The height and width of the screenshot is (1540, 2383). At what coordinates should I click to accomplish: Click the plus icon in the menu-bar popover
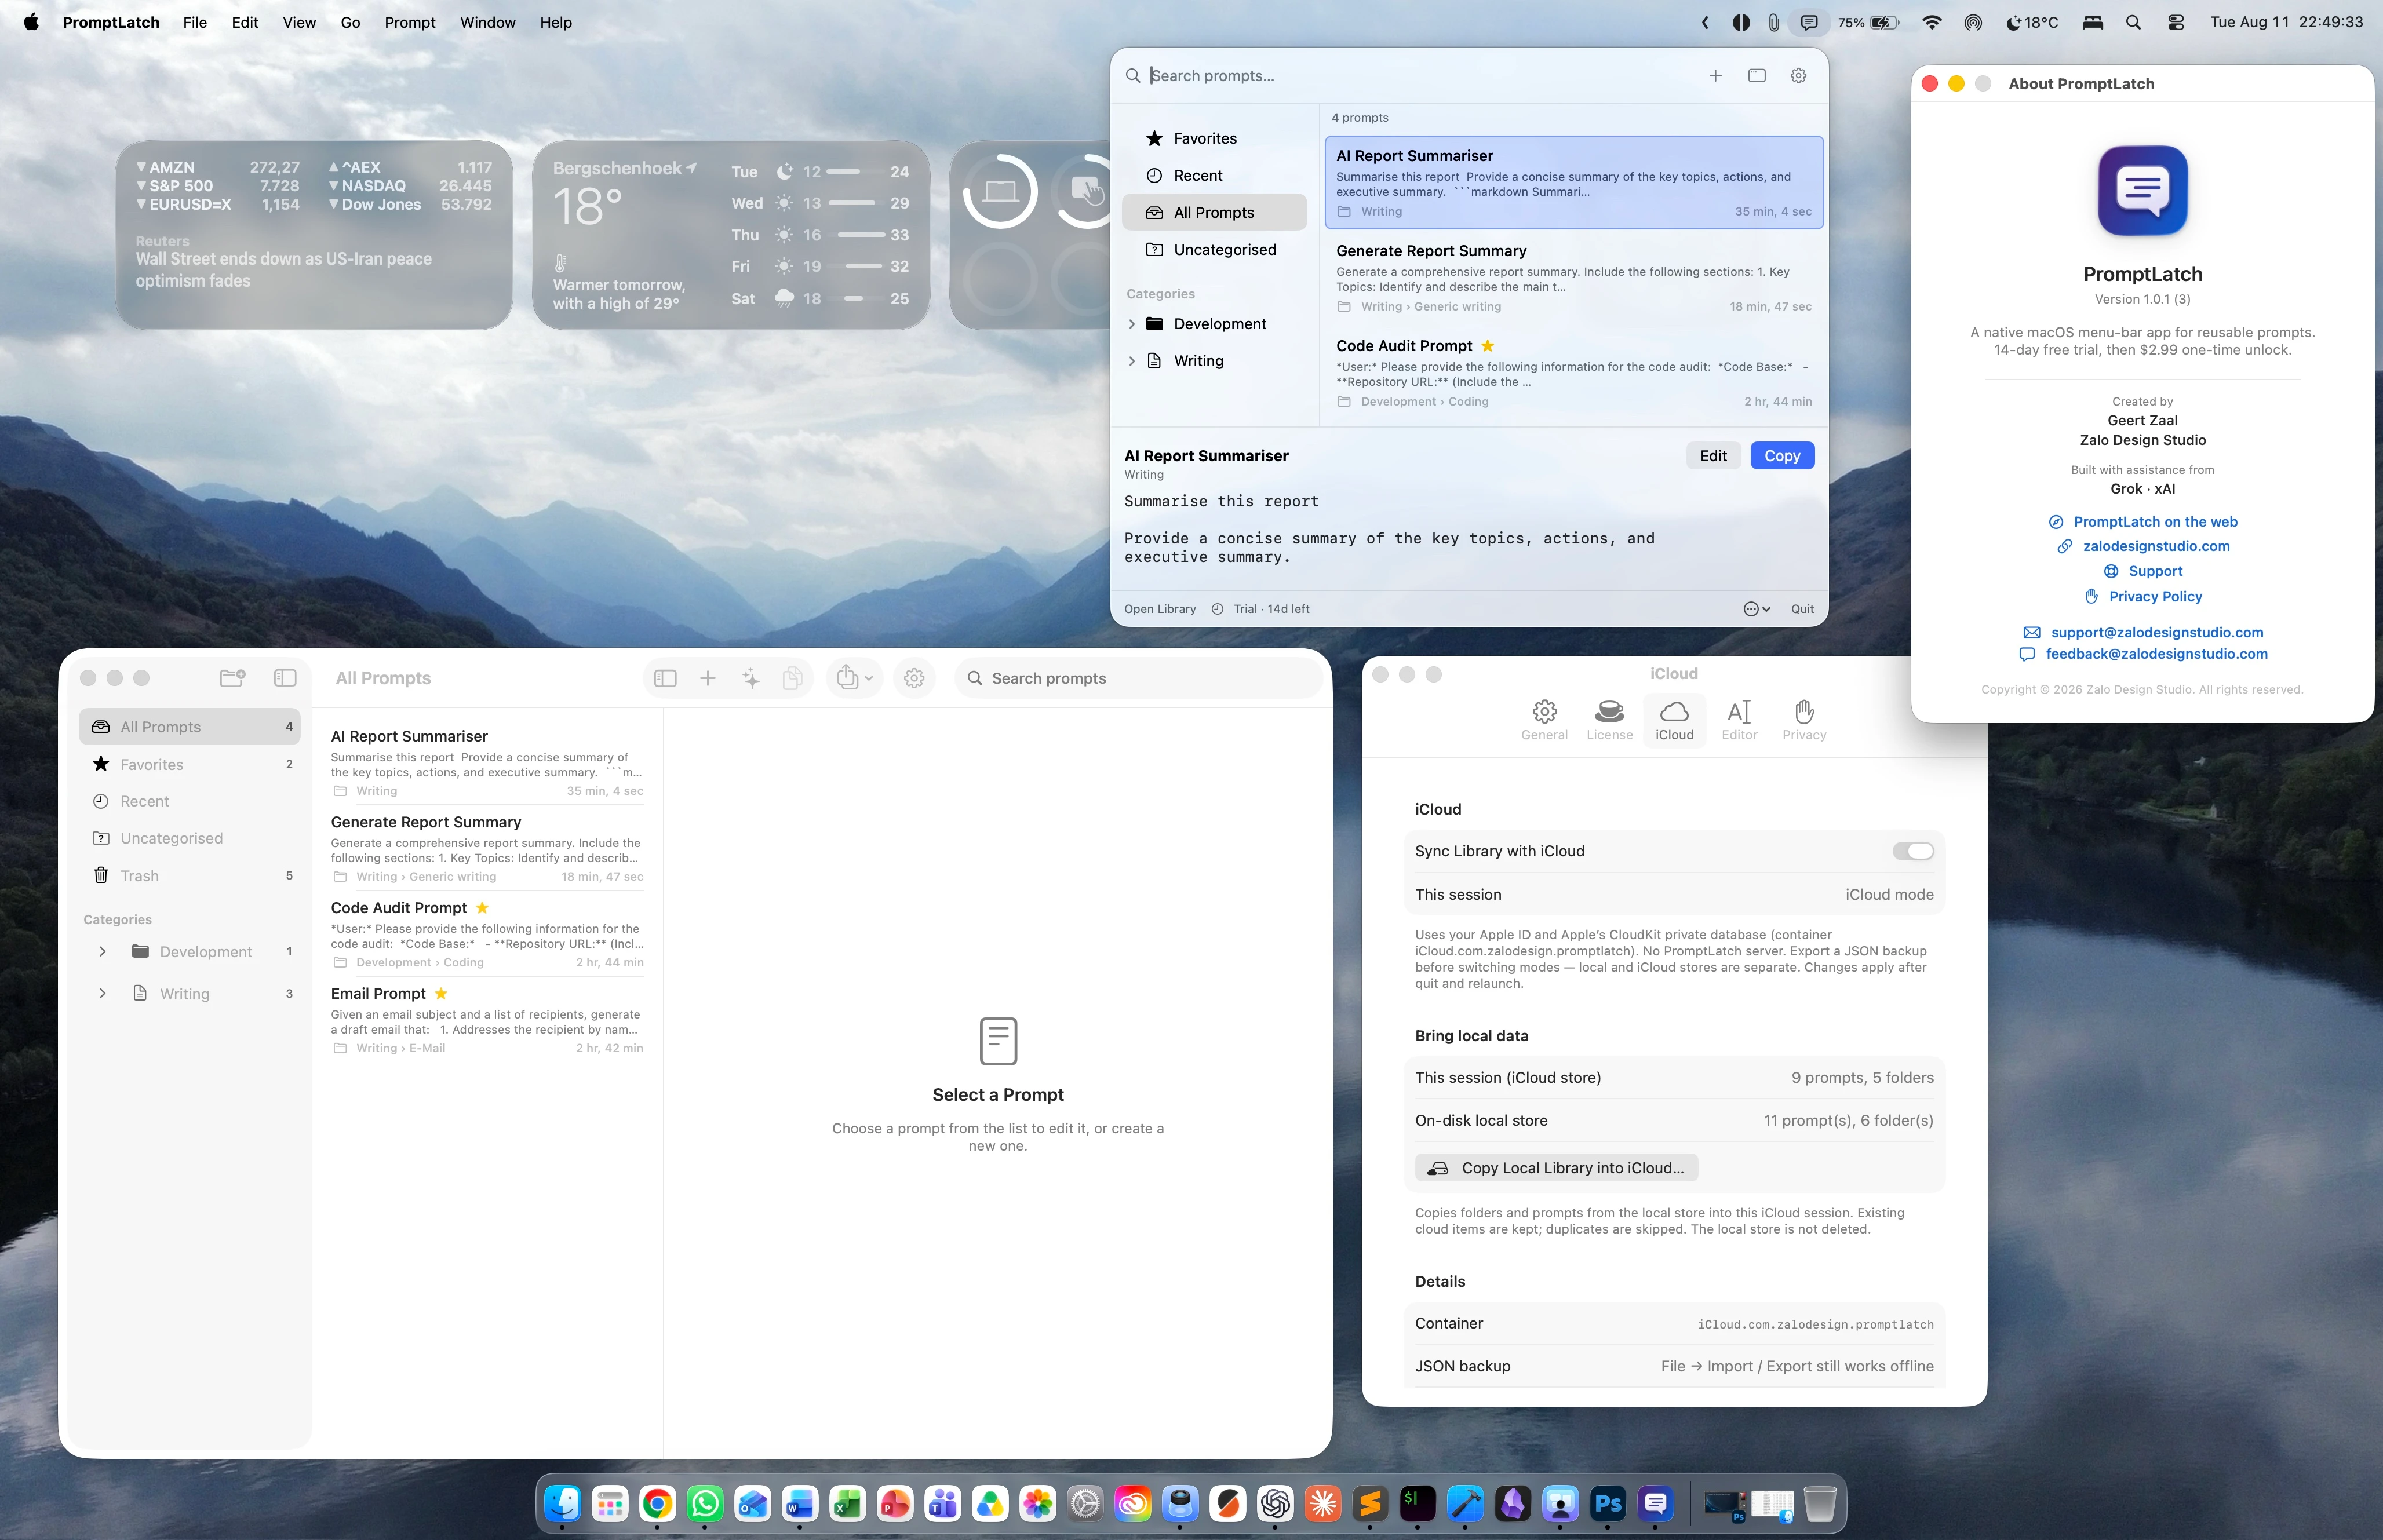click(1715, 76)
